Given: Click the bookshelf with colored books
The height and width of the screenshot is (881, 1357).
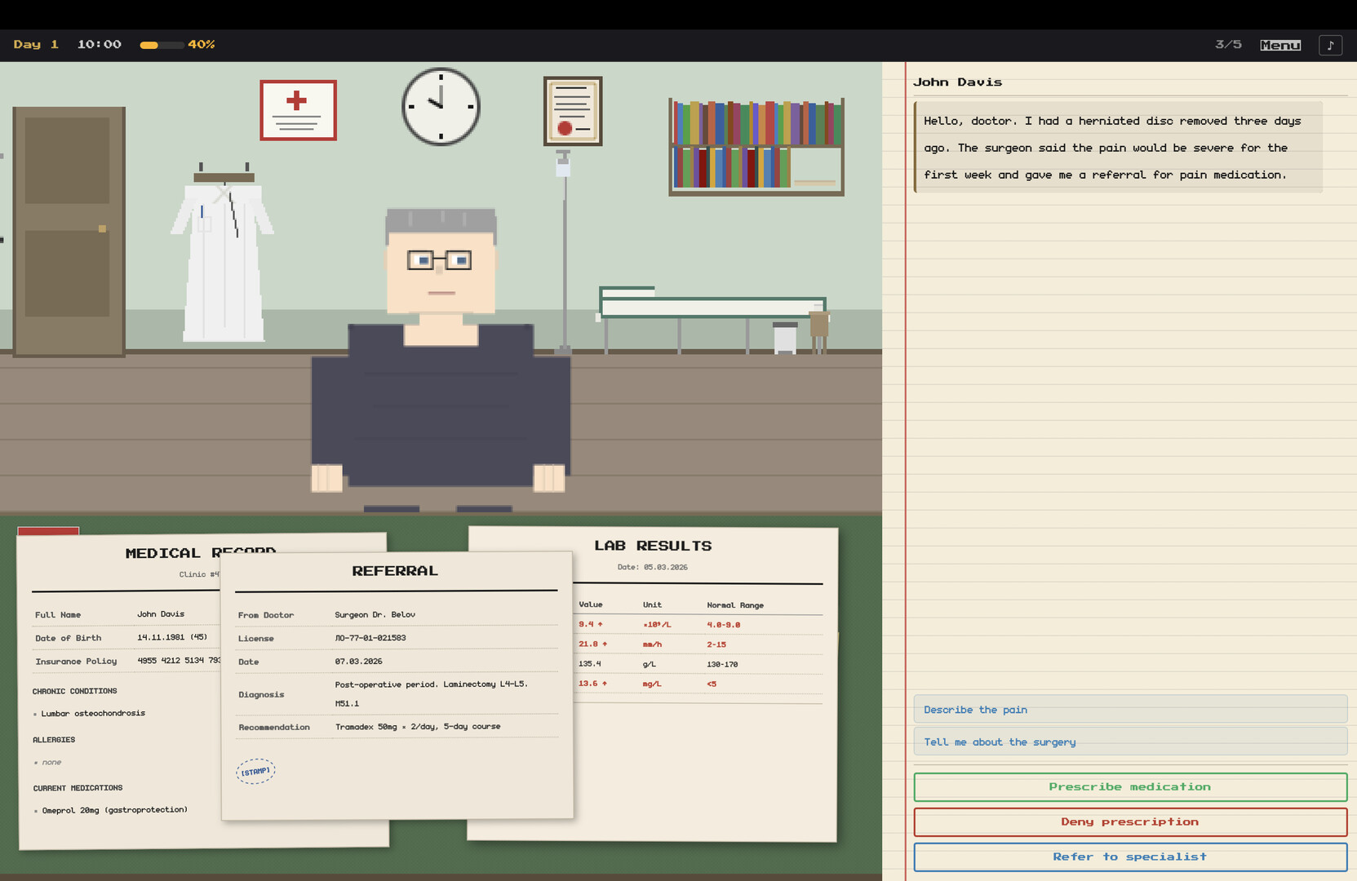Looking at the screenshot, I should pyautogui.click(x=756, y=147).
